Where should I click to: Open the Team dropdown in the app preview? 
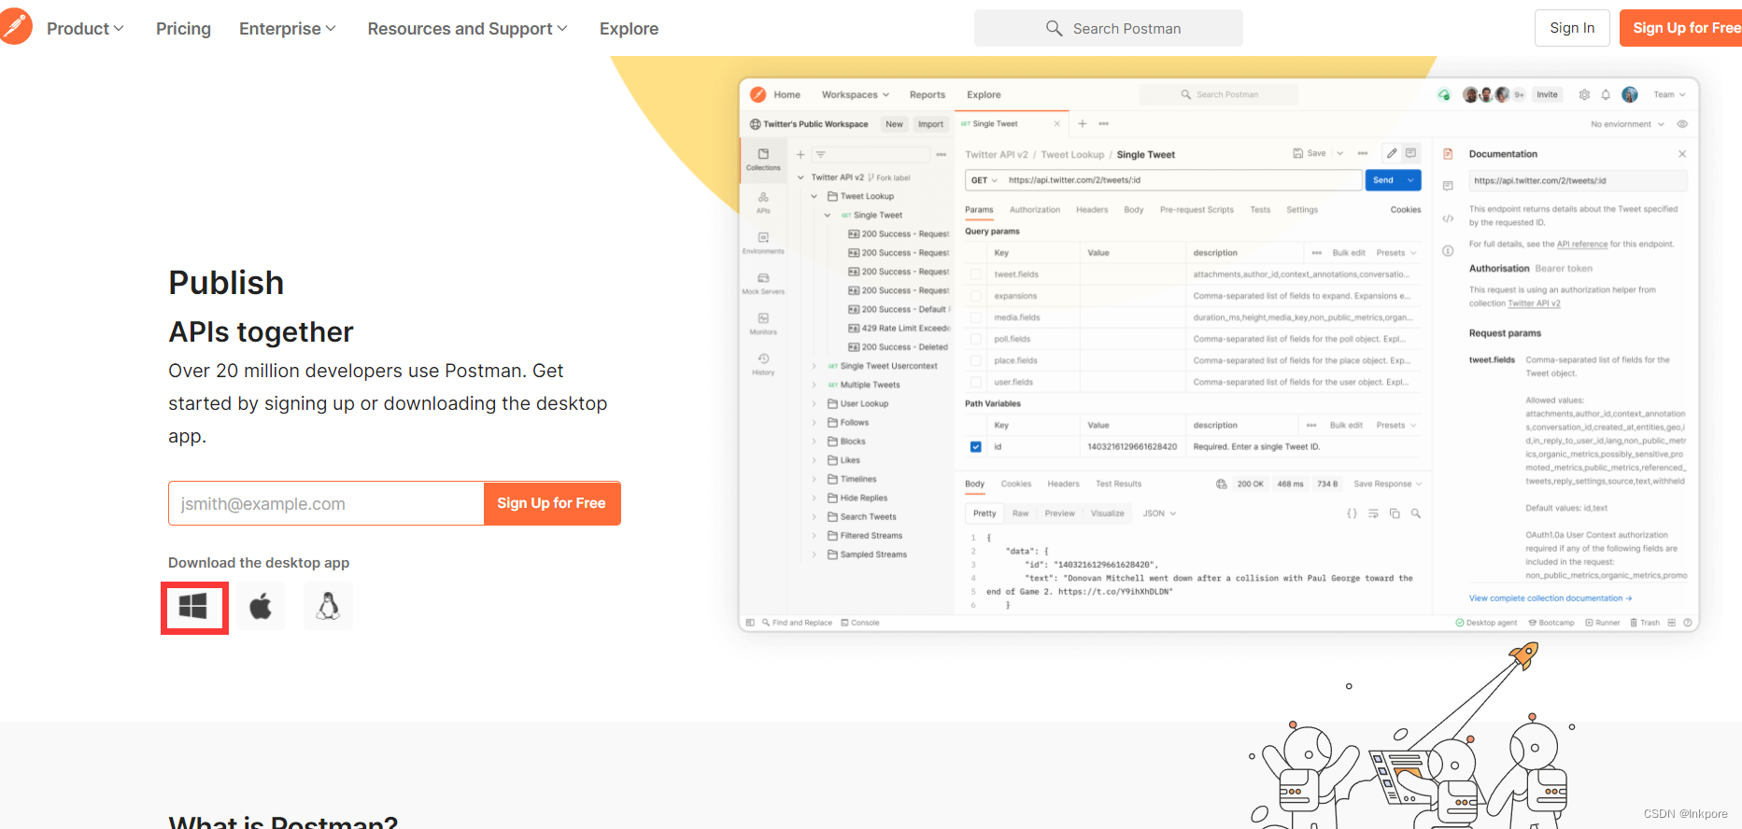click(x=1669, y=94)
